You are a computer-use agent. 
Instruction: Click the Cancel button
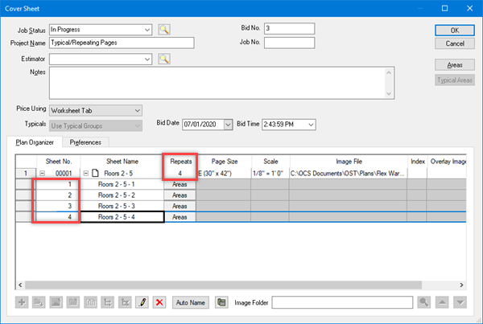(455, 43)
